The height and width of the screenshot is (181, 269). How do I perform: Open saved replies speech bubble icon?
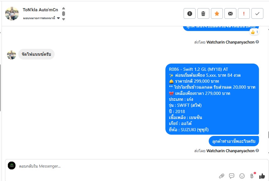click(232, 176)
